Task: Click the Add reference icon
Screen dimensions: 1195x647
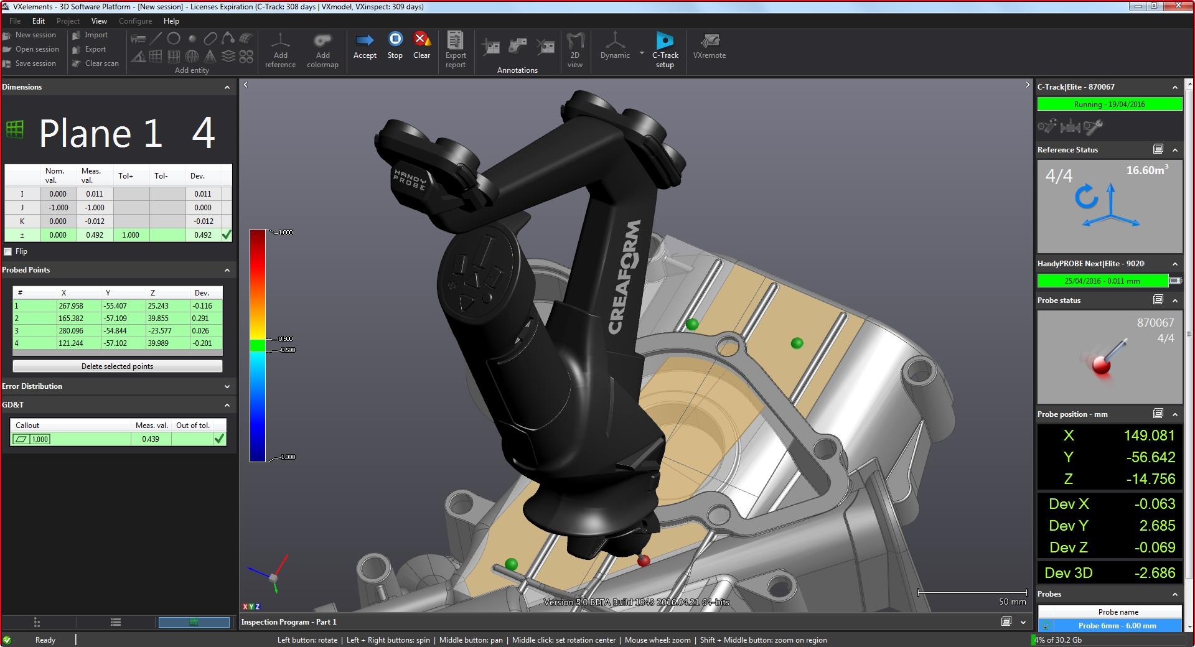Action: [281, 41]
